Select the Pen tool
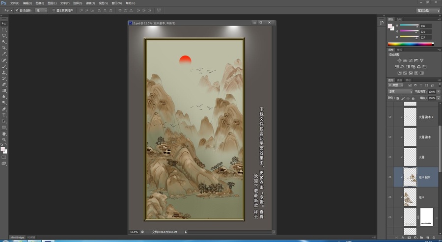The image size is (442, 242). pyautogui.click(x=4, y=109)
